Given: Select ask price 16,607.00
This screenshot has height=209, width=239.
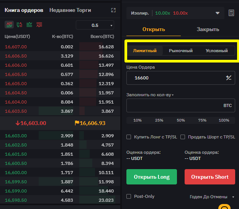Looking at the screenshot, I should 16,47.
